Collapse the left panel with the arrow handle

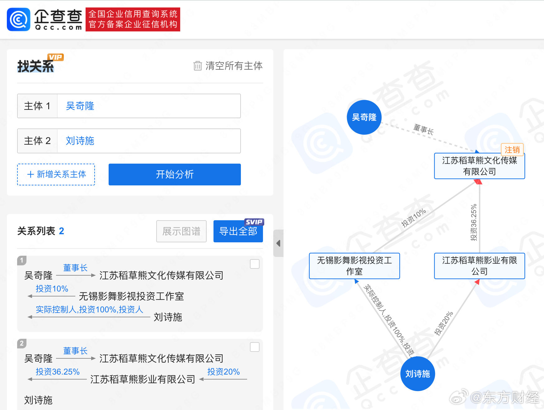point(278,243)
